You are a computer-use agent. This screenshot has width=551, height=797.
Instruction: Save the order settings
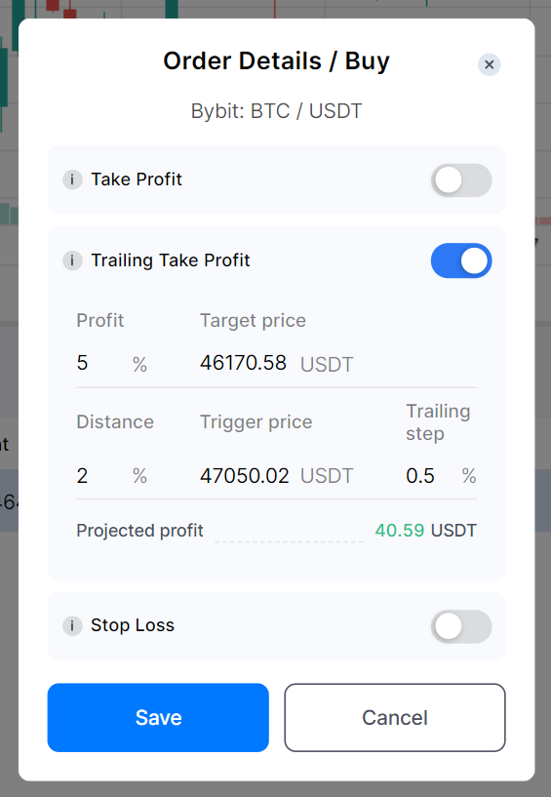[x=158, y=717]
